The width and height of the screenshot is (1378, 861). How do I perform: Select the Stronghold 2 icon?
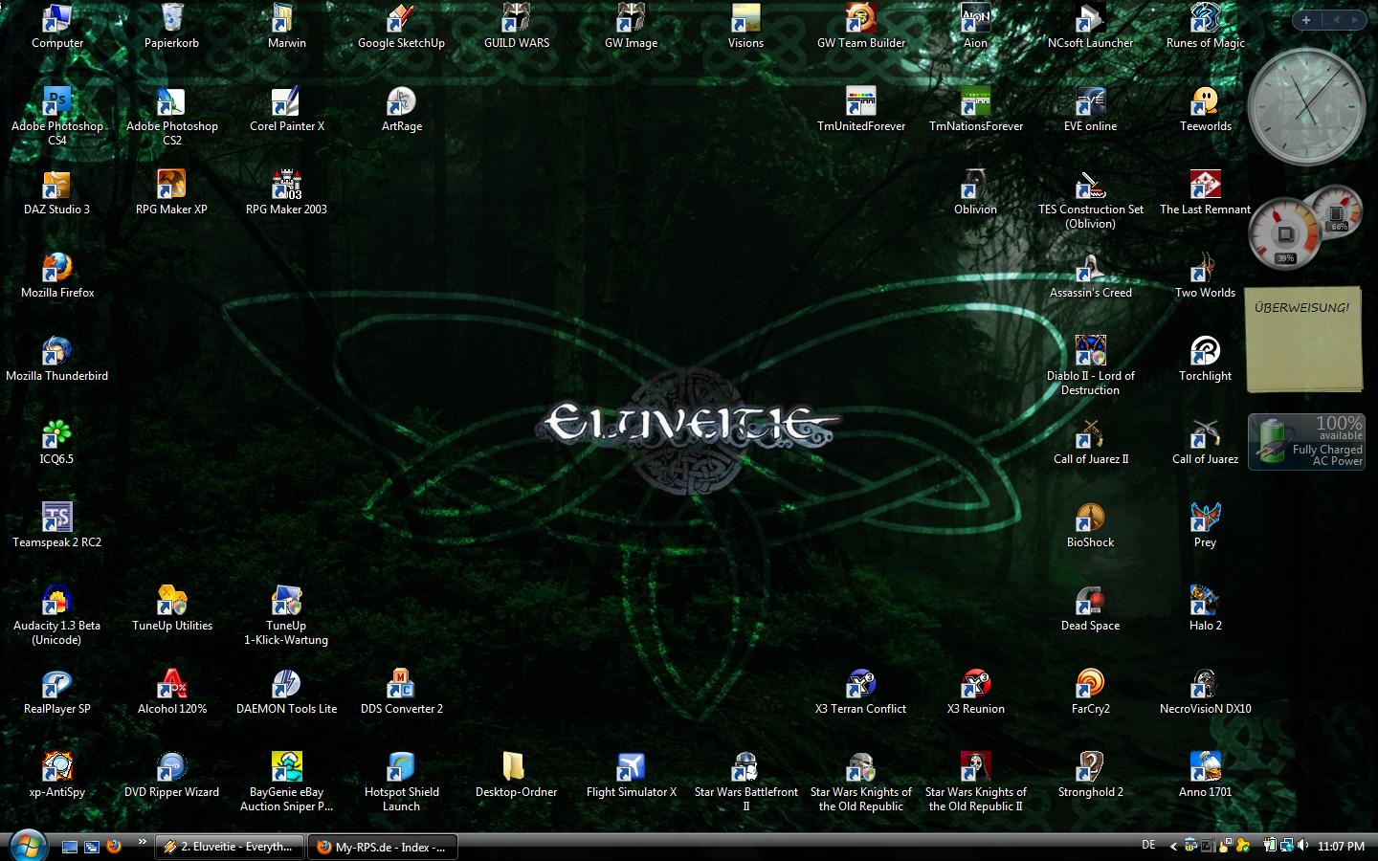[1091, 775]
